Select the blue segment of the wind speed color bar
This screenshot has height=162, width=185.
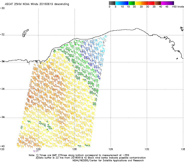125,3
